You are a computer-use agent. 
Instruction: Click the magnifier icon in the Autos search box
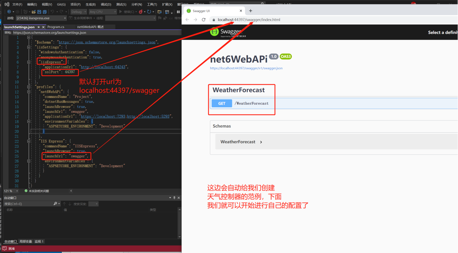pyautogui.click(x=55, y=204)
